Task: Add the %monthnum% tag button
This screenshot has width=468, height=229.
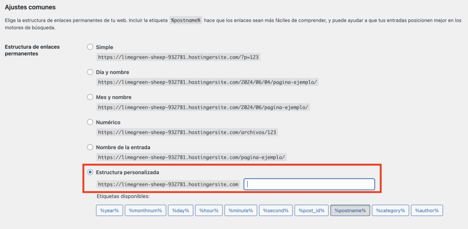Action: 145,210
